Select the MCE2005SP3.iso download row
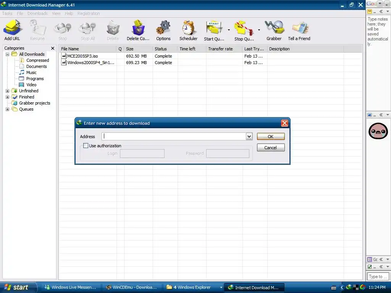The image size is (391, 293). (x=211, y=56)
